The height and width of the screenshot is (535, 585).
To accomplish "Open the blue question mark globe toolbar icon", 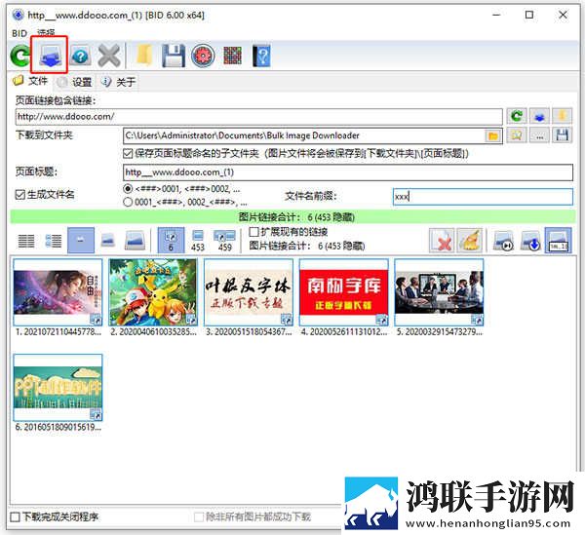I will tap(80, 56).
